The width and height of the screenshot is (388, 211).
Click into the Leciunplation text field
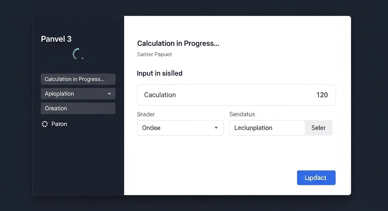[267, 128]
